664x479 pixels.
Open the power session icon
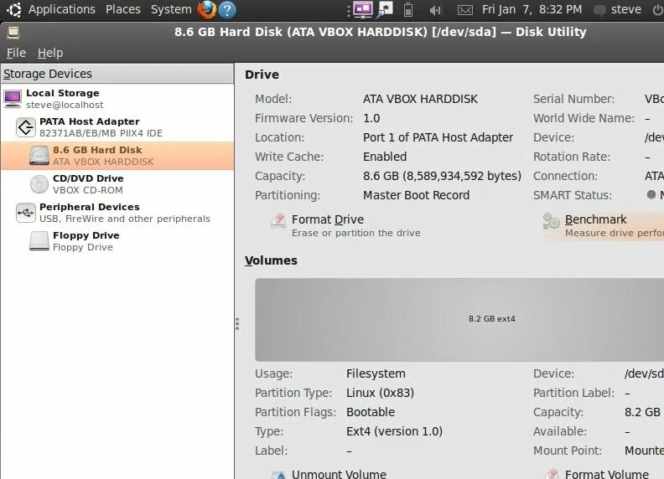coord(657,10)
